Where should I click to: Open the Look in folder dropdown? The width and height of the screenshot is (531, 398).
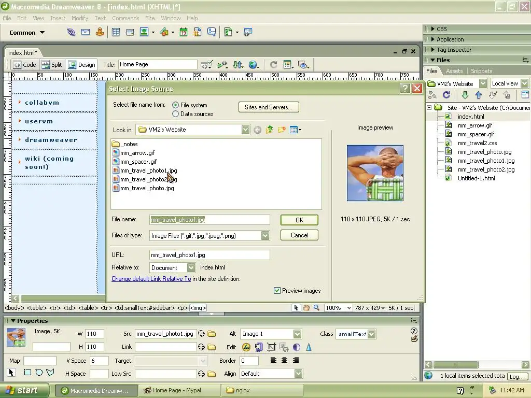click(245, 129)
